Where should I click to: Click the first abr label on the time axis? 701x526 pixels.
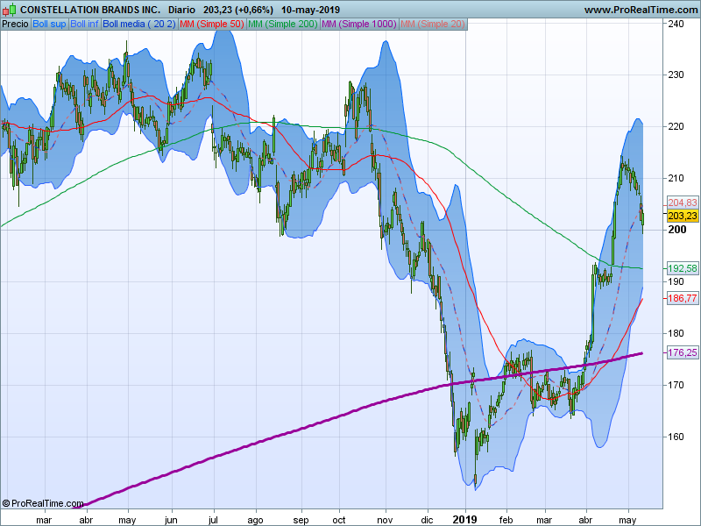86,520
